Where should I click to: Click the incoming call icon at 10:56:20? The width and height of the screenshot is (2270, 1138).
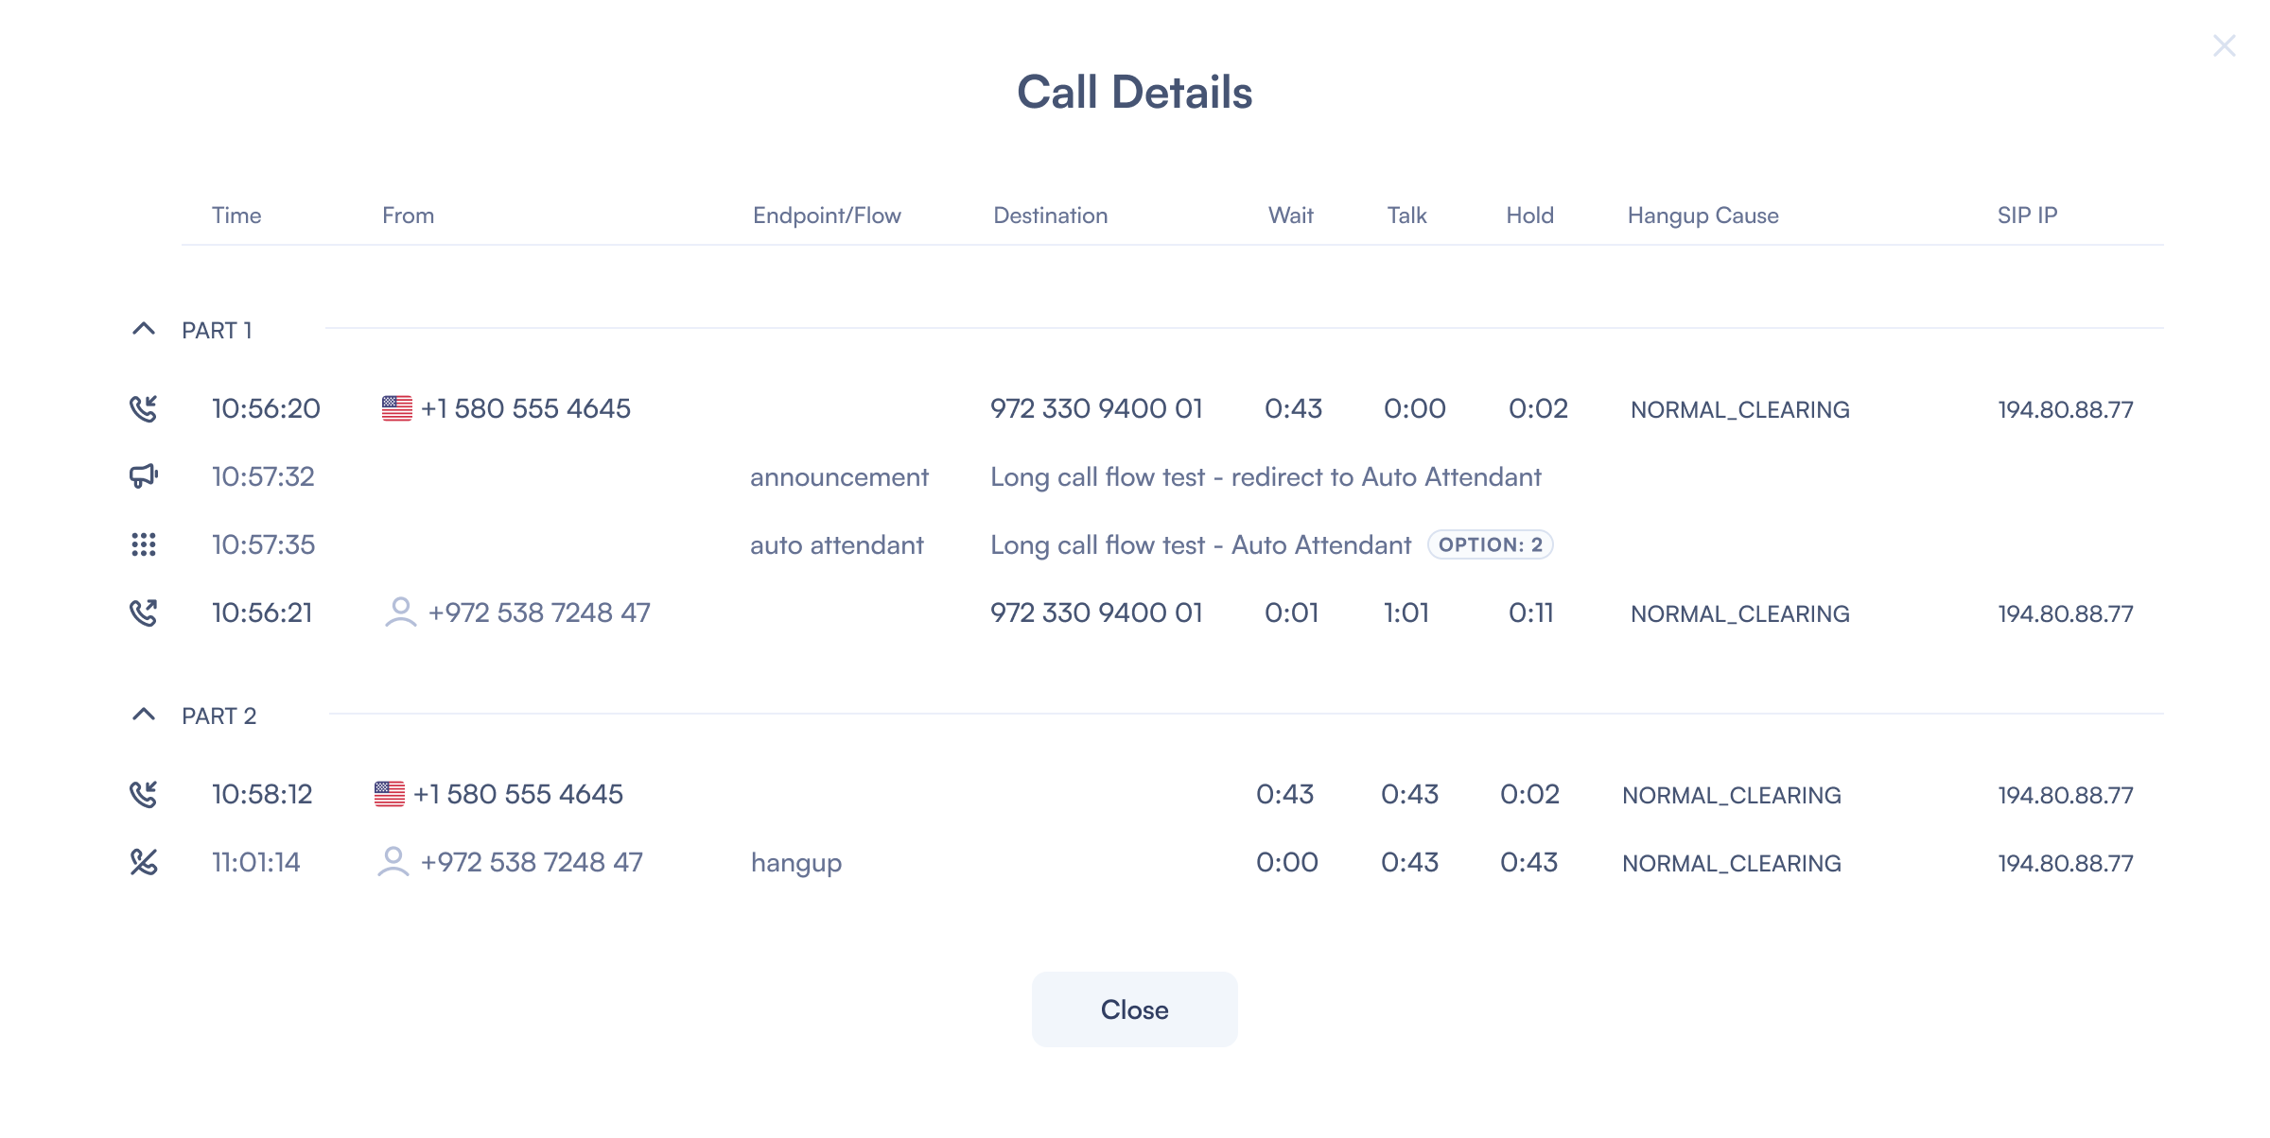[143, 408]
